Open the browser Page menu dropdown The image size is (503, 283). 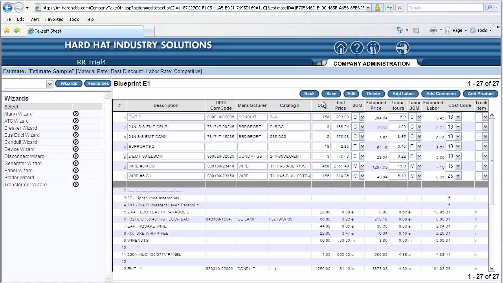click(x=457, y=30)
